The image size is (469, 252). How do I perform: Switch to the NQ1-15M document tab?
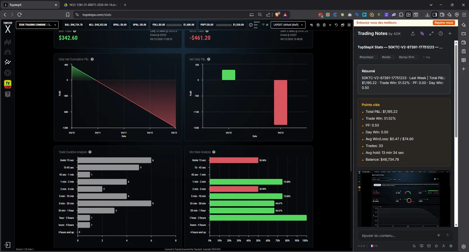(x=91, y=5)
